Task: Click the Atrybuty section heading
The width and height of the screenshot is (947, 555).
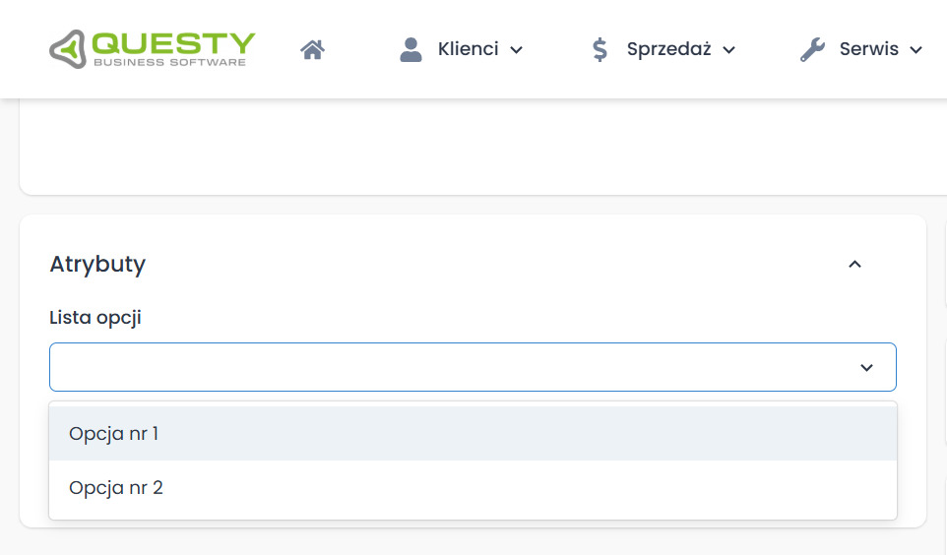Action: pyautogui.click(x=97, y=264)
